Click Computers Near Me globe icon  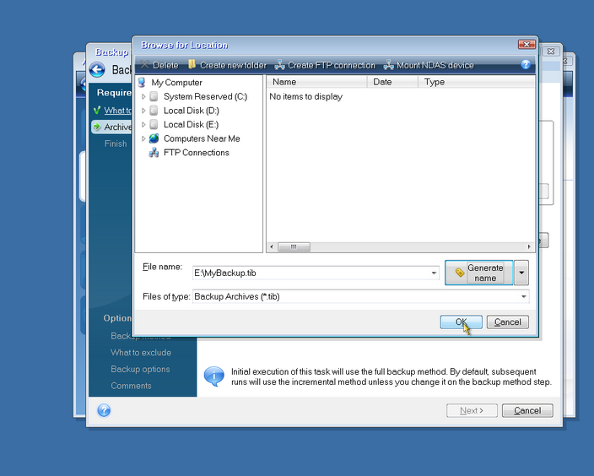[x=154, y=138]
